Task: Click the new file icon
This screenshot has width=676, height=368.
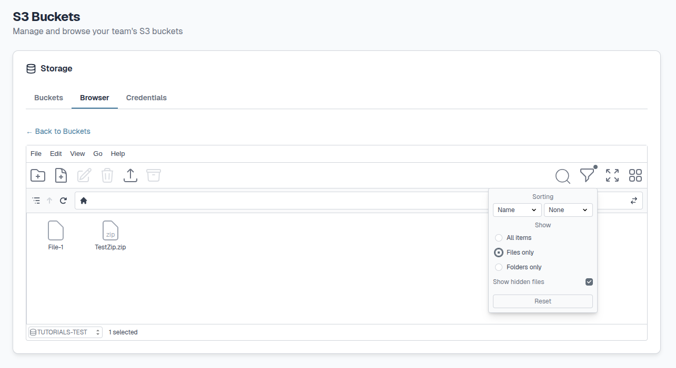Action: click(61, 175)
